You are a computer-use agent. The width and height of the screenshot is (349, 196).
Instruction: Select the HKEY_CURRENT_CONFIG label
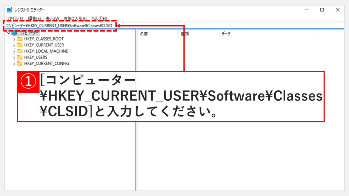(46, 64)
